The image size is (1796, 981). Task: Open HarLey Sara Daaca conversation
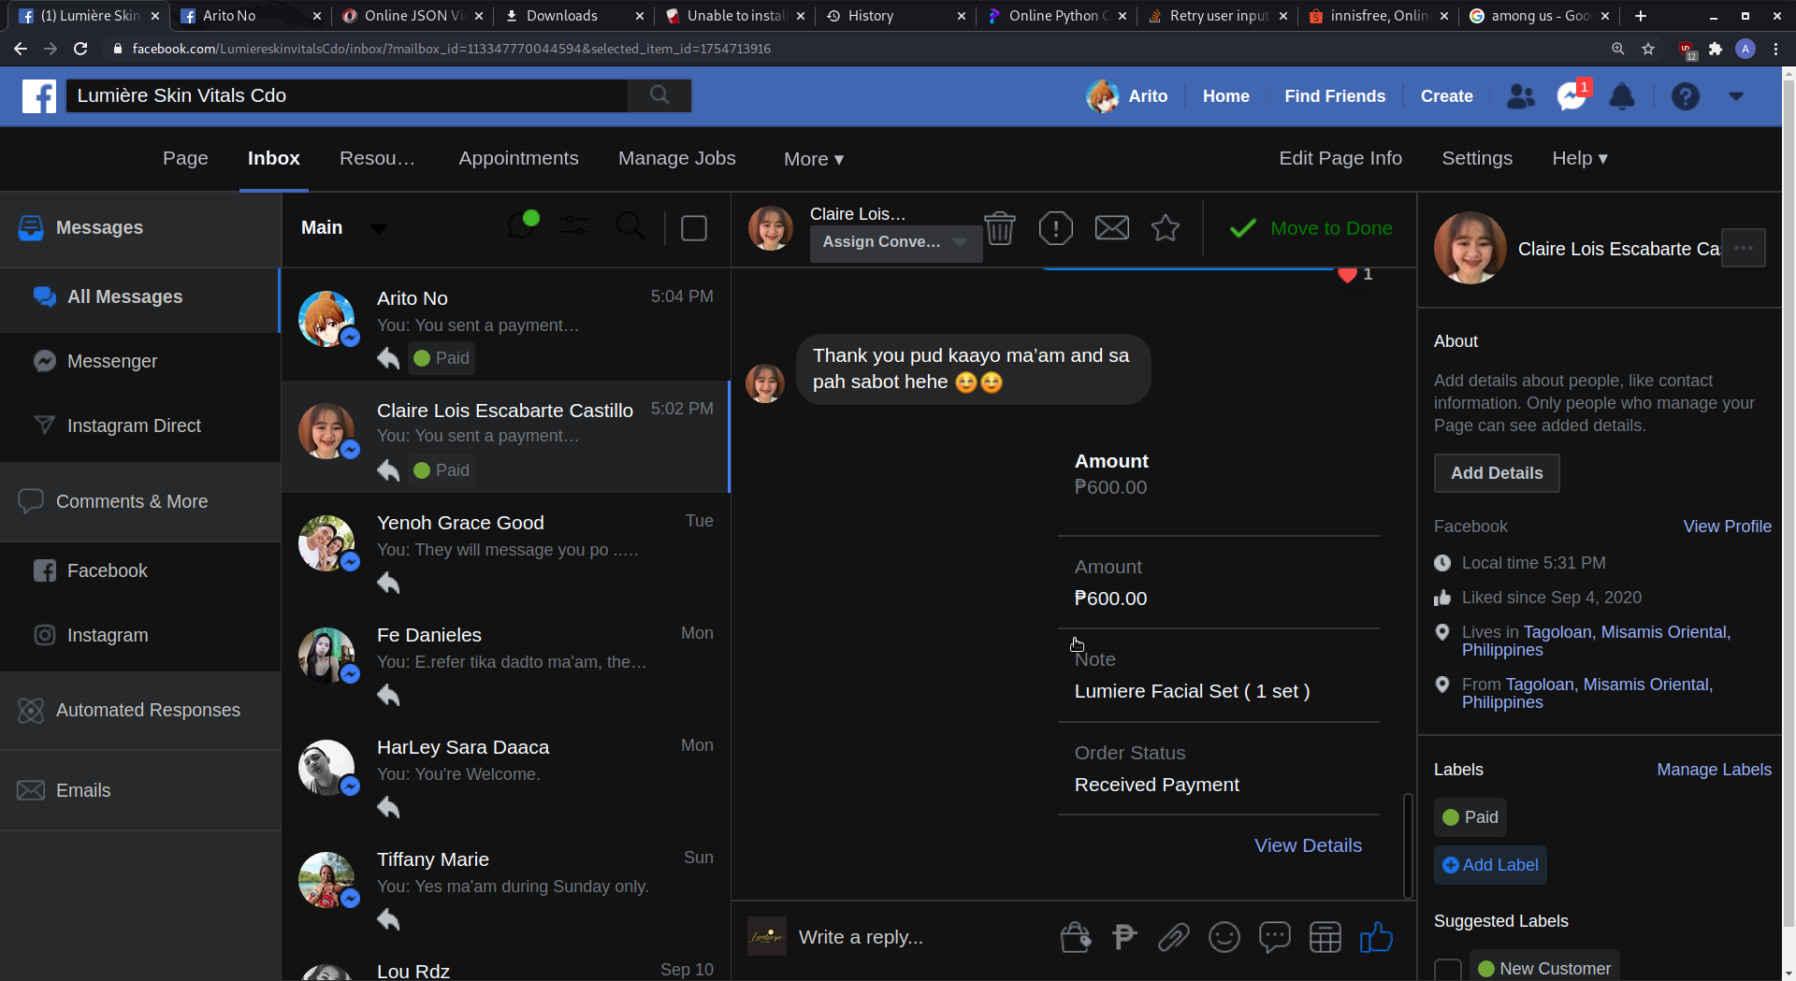coord(505,773)
